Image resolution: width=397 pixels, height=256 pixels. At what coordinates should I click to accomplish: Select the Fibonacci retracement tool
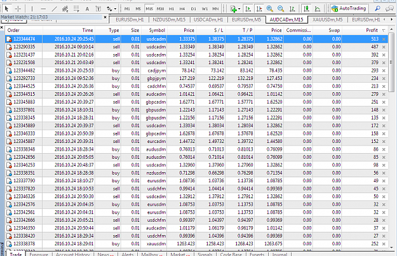tap(76, 9)
